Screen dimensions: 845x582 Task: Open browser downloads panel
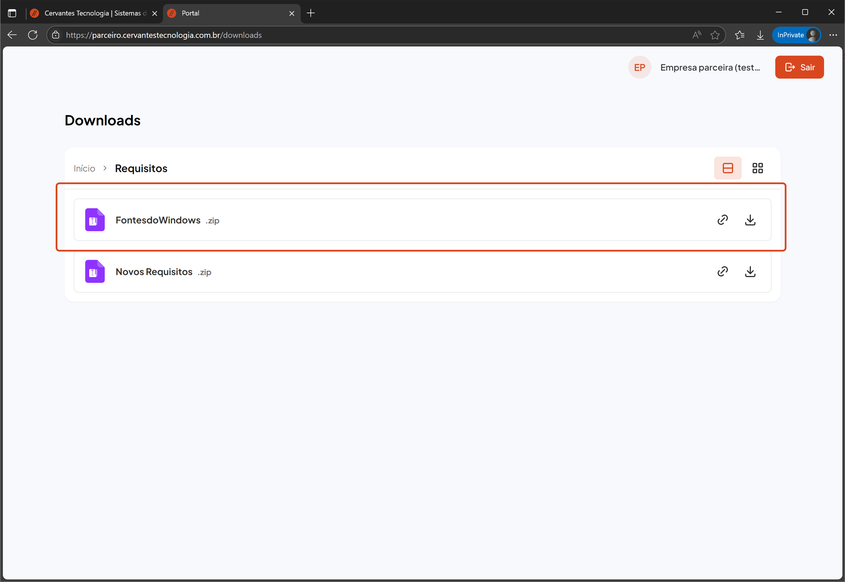coord(760,35)
